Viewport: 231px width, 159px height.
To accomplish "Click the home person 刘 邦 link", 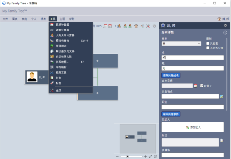I will tap(223, 19).
